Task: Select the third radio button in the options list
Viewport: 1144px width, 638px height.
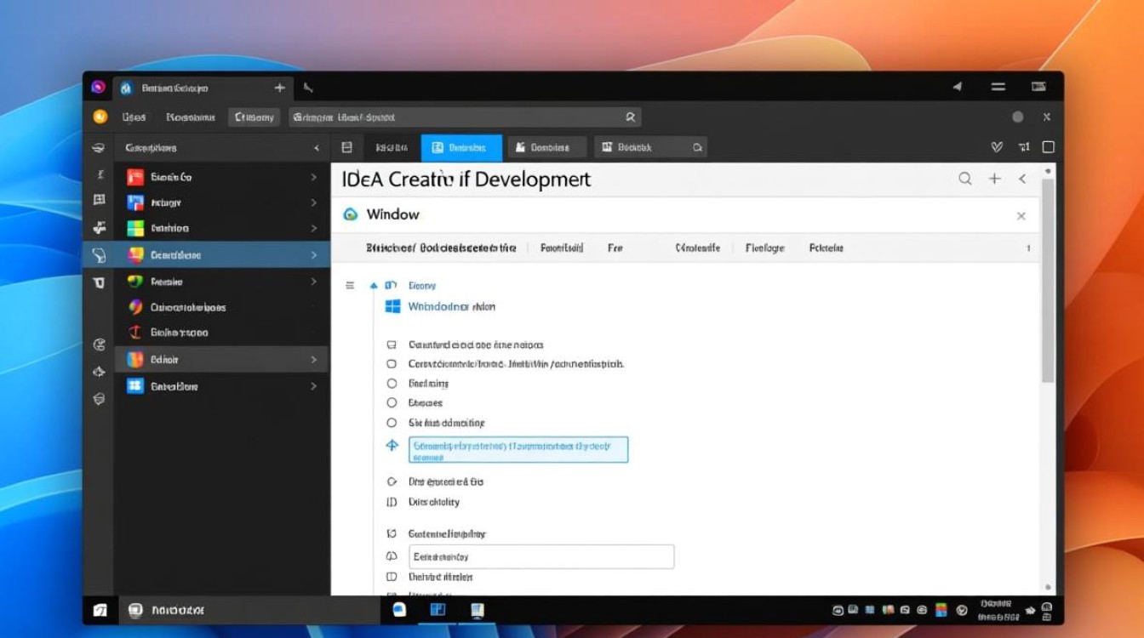Action: [392, 423]
